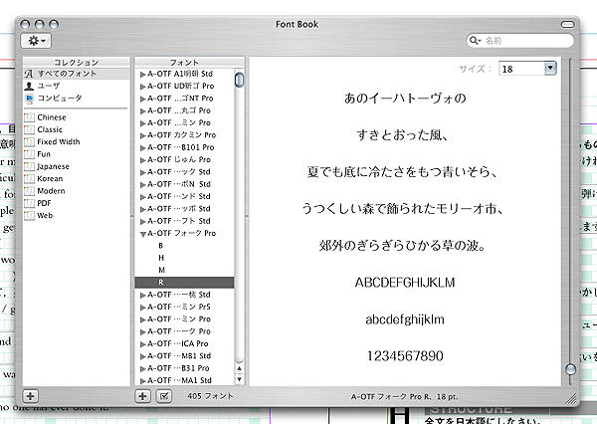Expand A-OTF A1明朝 Std family
The image size is (597, 424).
(x=142, y=75)
